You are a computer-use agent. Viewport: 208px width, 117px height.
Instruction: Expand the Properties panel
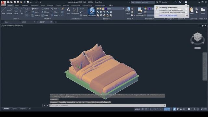pyautogui.click(x=149, y=19)
